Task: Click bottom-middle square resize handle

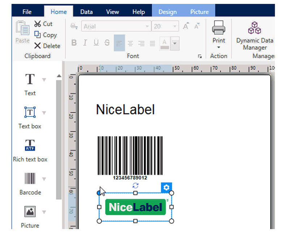Action: point(135,221)
